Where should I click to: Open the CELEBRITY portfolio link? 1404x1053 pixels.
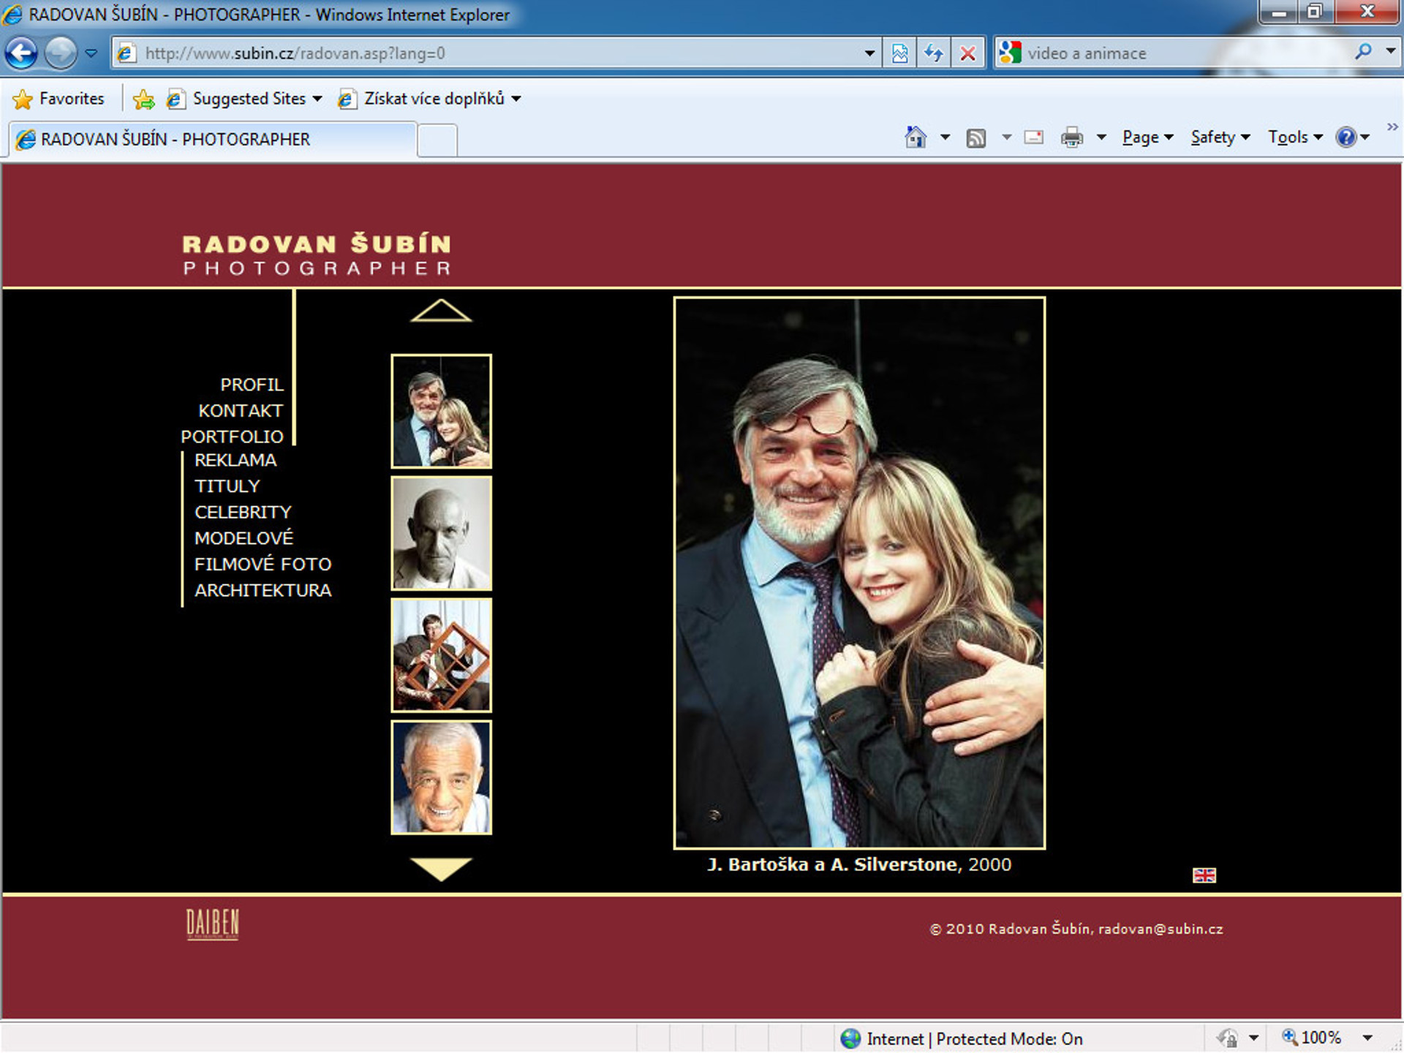(243, 512)
